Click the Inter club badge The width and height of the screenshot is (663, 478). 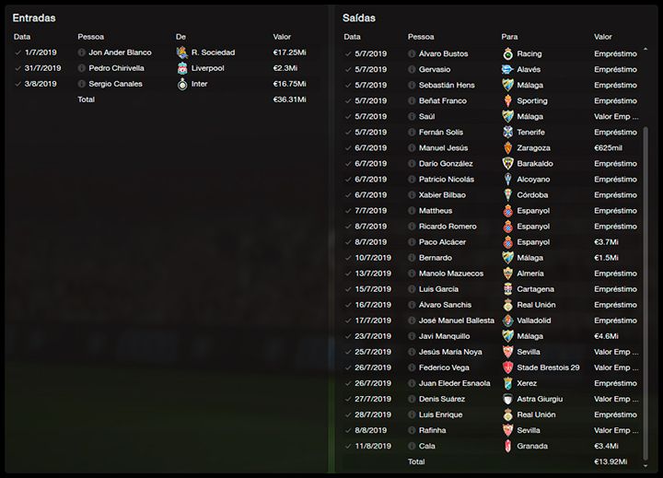tap(182, 84)
